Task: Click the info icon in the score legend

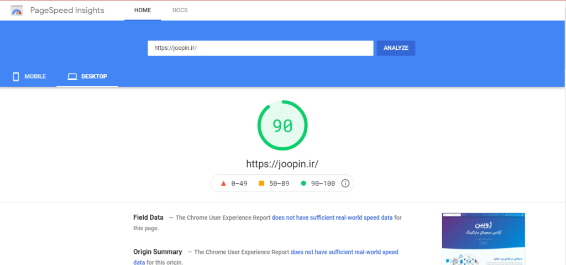Action: pyautogui.click(x=345, y=183)
